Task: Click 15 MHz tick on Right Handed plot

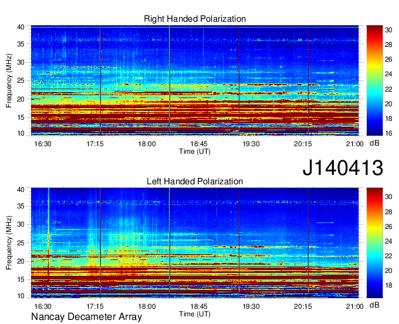Action: click(21, 117)
